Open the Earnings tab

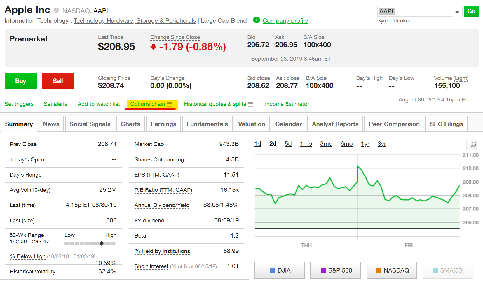click(x=163, y=124)
